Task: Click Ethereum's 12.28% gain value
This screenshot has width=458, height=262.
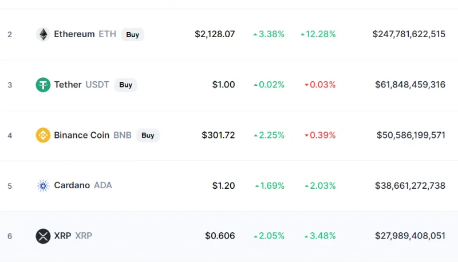Action: pos(318,34)
